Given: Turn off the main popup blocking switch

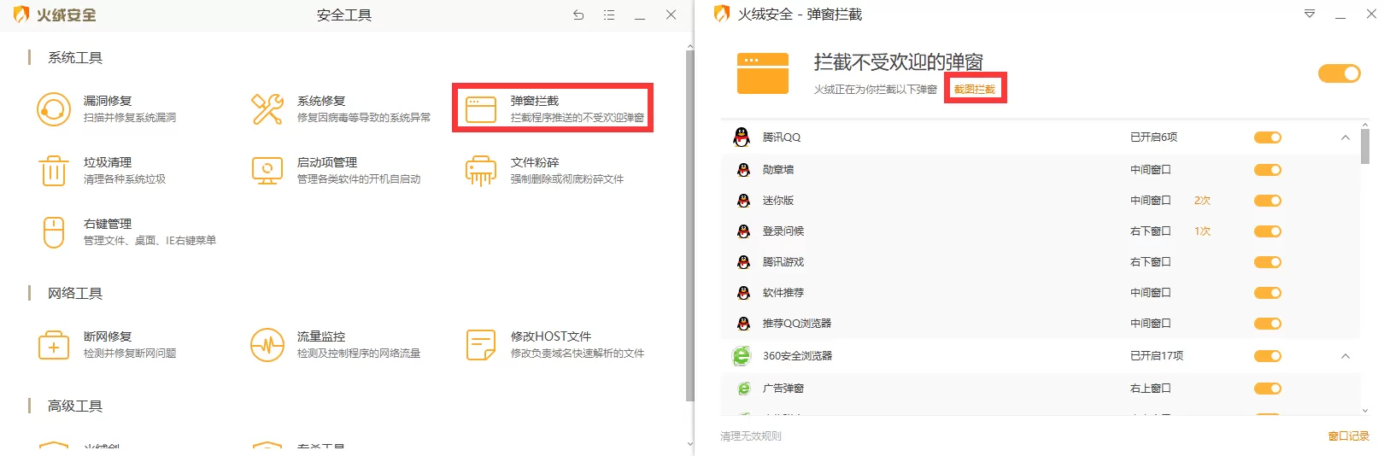Looking at the screenshot, I should tap(1339, 73).
